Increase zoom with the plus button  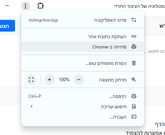[x=49, y=80]
